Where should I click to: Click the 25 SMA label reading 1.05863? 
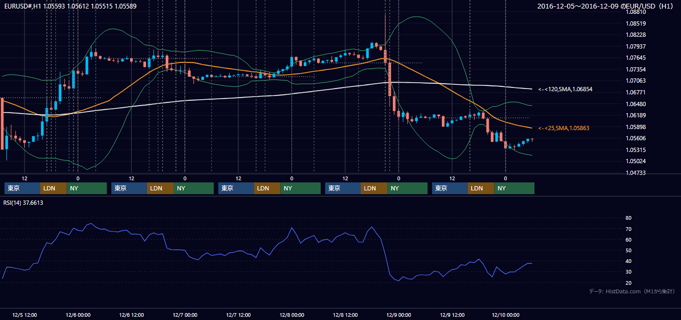(564, 128)
